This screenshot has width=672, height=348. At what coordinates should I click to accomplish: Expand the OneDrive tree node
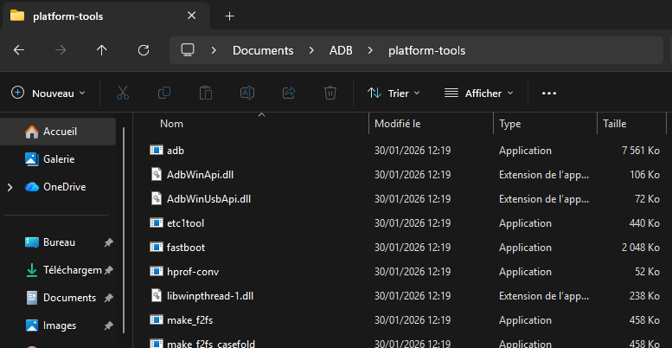(x=10, y=187)
